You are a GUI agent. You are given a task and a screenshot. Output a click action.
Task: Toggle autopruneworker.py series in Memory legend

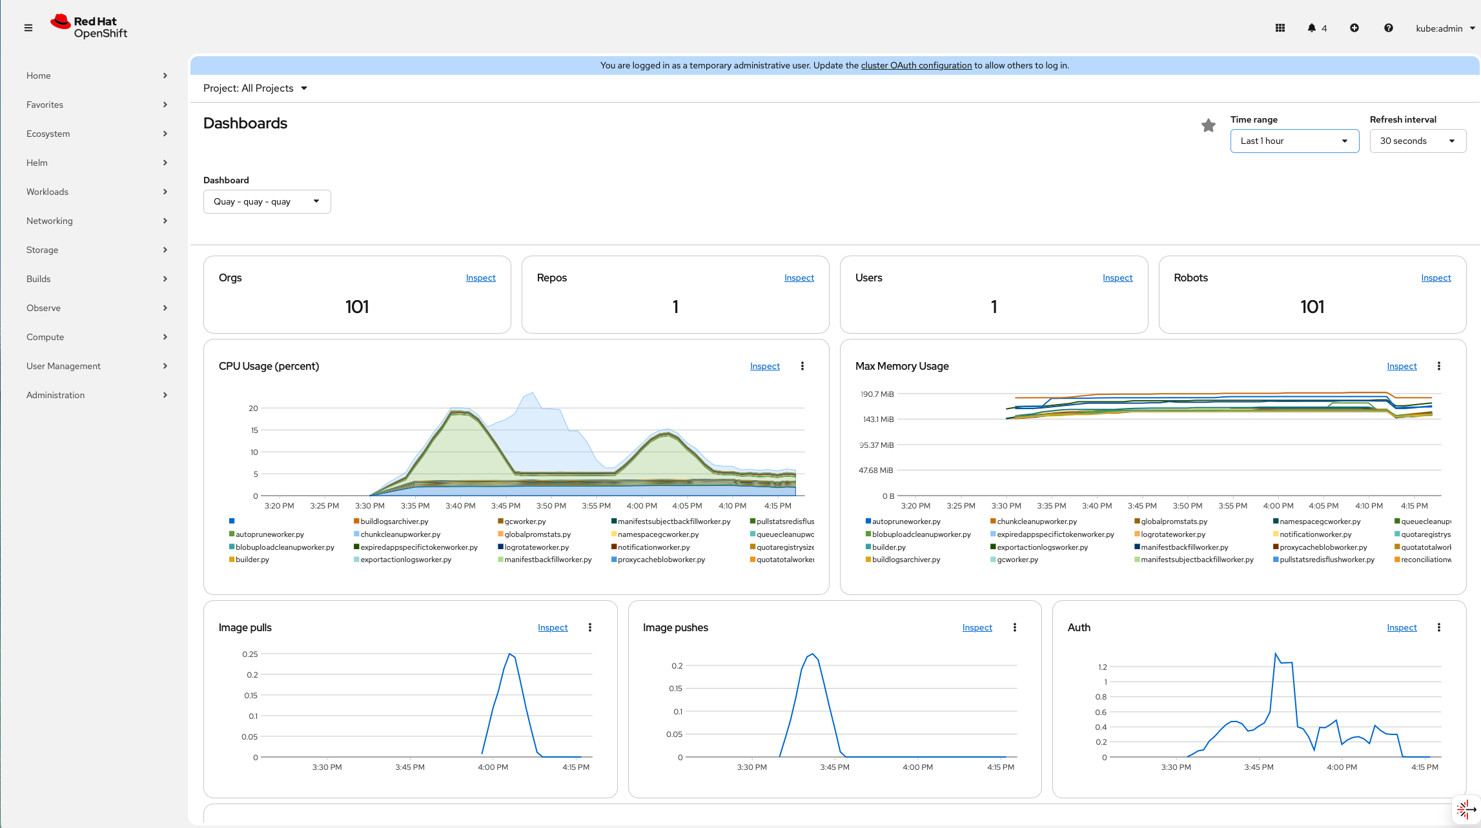(906, 521)
